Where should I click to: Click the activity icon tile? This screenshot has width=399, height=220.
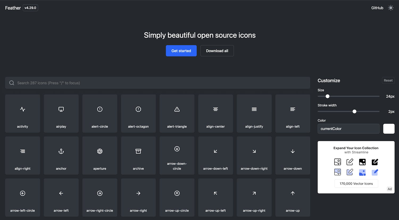click(23, 113)
